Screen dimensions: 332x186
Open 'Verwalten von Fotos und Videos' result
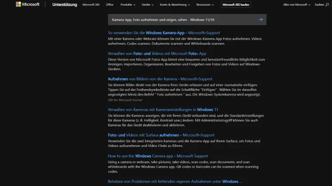(157, 54)
